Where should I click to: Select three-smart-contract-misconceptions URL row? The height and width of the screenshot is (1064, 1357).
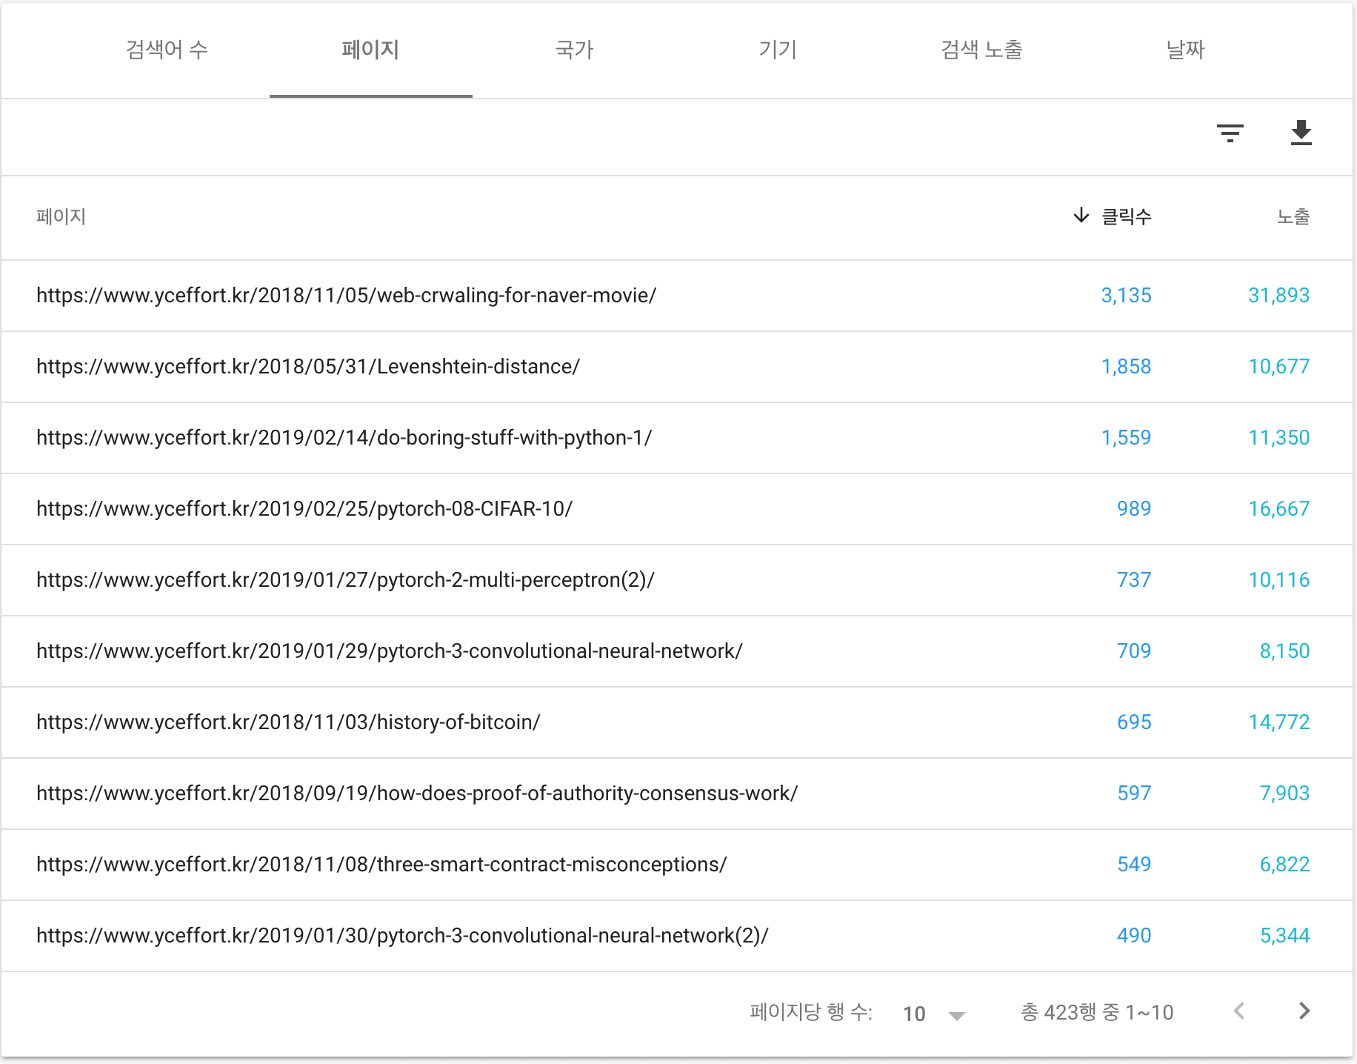click(381, 865)
